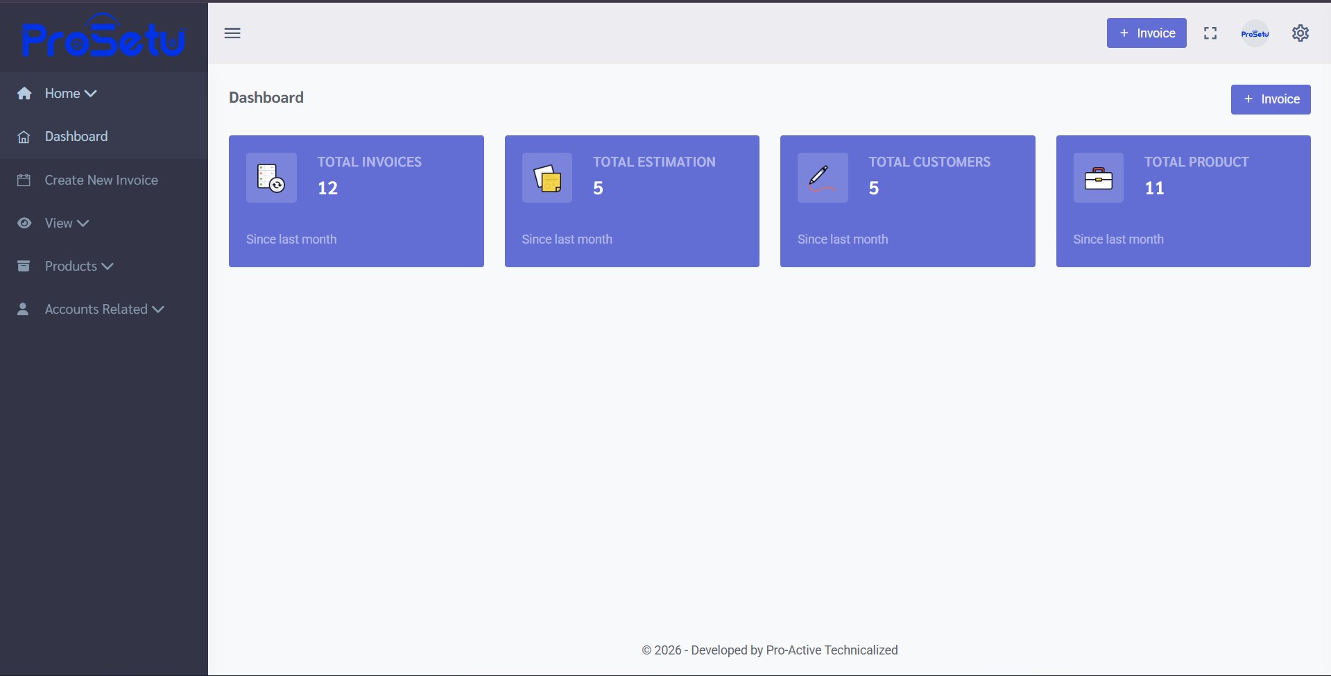The height and width of the screenshot is (676, 1331).
Task: Click the Total Invoices document icon
Action: [x=271, y=178]
